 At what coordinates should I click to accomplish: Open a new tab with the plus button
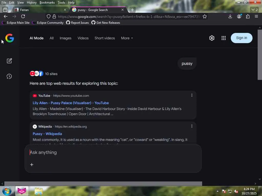click(x=132, y=10)
